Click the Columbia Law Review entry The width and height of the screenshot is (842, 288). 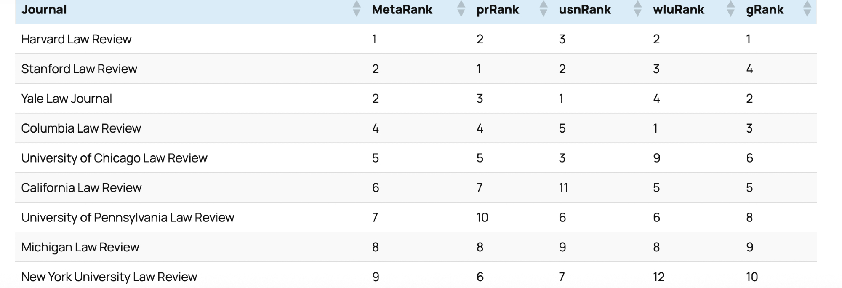click(x=81, y=128)
